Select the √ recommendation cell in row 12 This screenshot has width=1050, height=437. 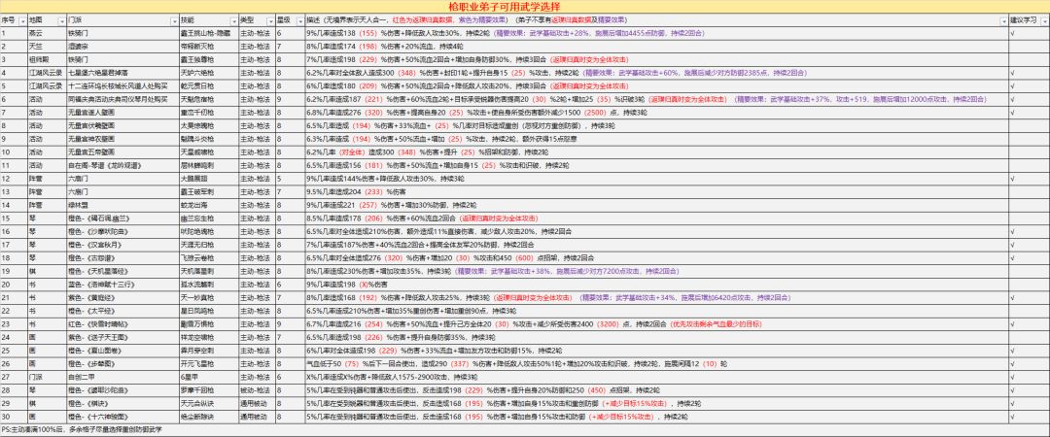(1030, 179)
